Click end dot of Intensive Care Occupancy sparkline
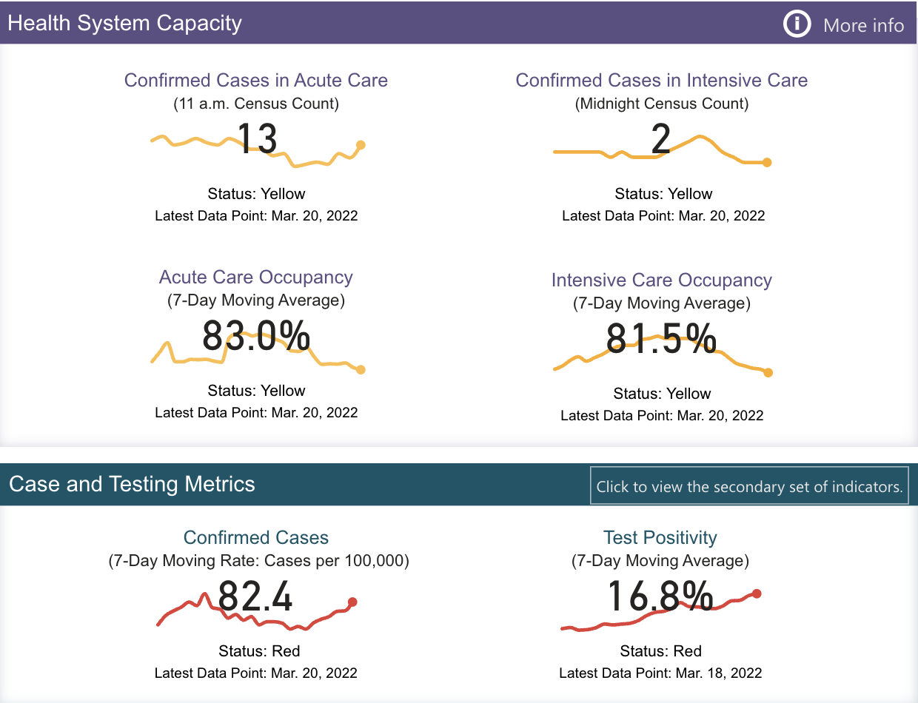This screenshot has height=703, width=918. (768, 372)
